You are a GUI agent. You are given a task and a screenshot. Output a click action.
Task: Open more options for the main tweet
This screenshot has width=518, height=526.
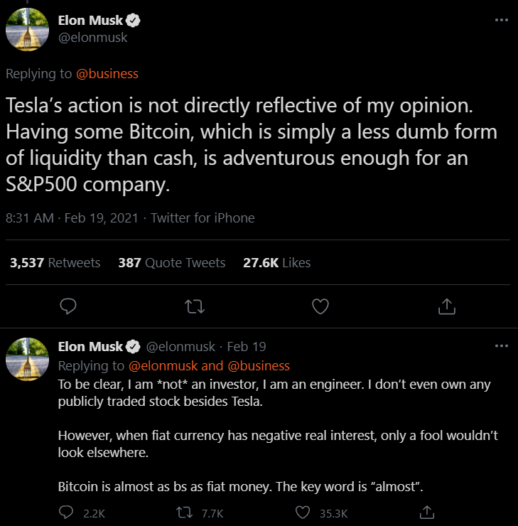(x=501, y=21)
